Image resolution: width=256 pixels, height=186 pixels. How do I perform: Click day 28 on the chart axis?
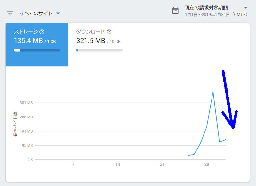click(207, 164)
